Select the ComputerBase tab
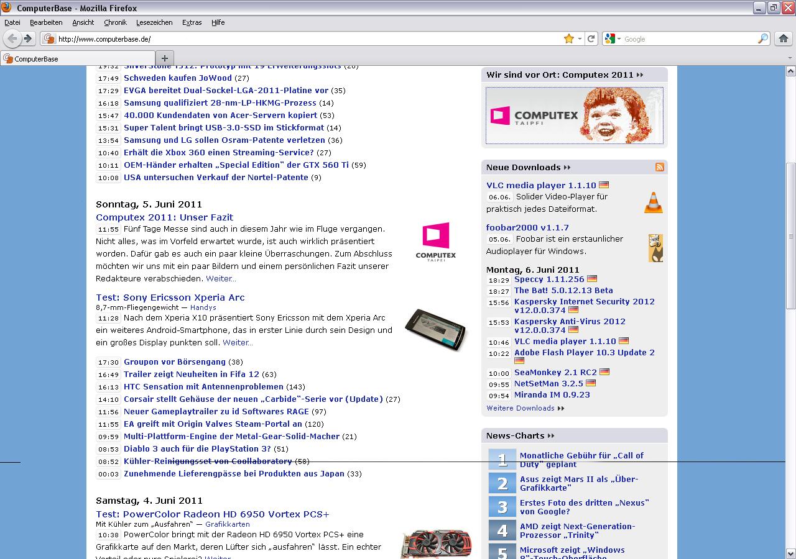The width and height of the screenshot is (796, 559). pyautogui.click(x=77, y=59)
